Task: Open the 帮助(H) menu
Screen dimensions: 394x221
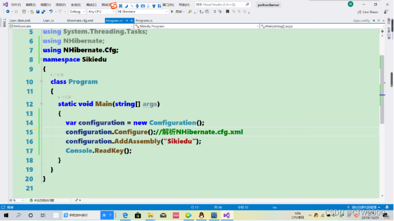Action: coord(184,5)
